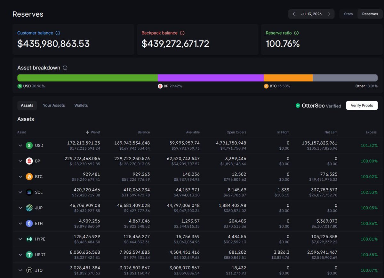
Task: Expand the SOL asset row
Action: pyautogui.click(x=20, y=192)
